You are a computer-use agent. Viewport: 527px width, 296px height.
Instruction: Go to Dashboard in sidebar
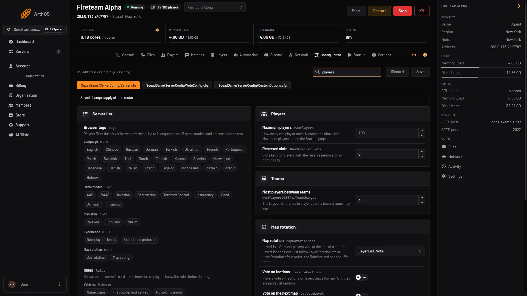35,42
